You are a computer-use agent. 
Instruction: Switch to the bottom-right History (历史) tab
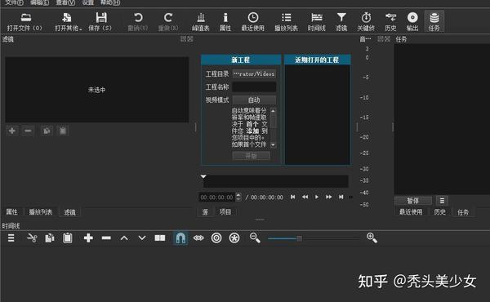click(439, 212)
